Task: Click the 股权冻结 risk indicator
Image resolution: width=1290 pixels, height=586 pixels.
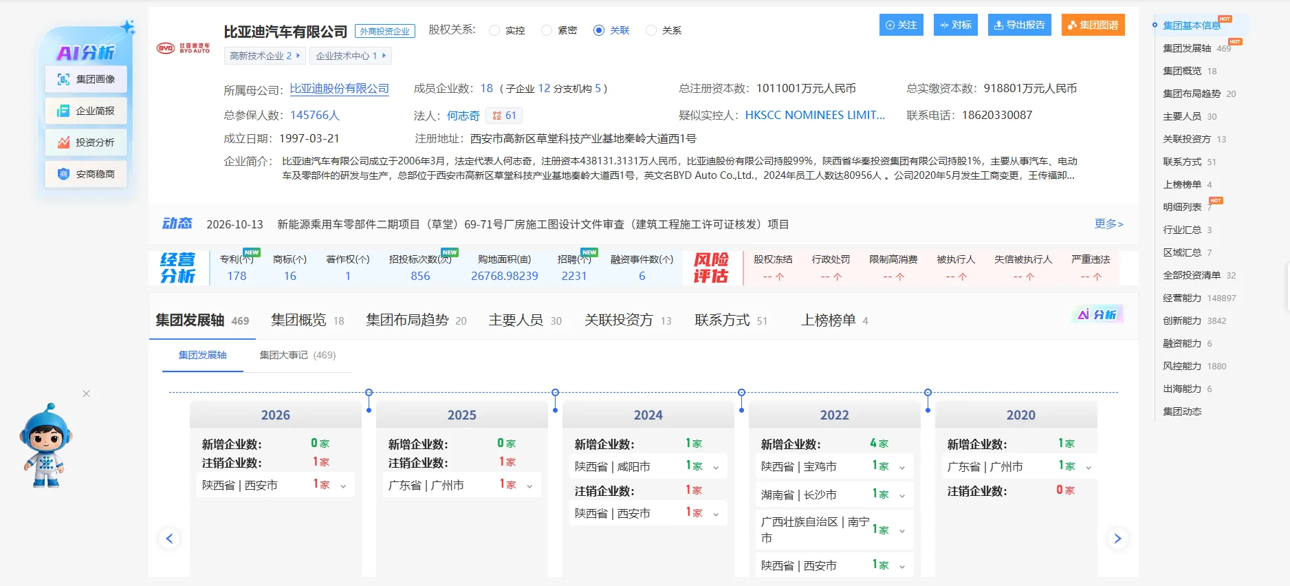Action: (773, 268)
